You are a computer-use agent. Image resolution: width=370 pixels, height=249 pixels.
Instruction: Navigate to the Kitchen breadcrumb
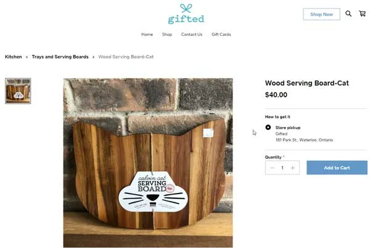14,57
